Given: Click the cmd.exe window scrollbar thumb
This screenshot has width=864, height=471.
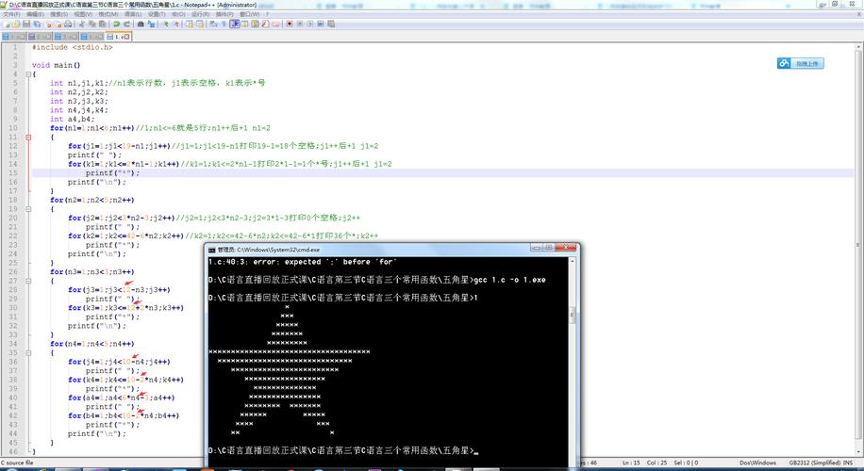Looking at the screenshot, I should pyautogui.click(x=573, y=316).
